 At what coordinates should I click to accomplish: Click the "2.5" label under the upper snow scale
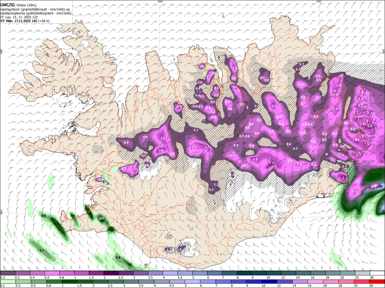coord(121,277)
